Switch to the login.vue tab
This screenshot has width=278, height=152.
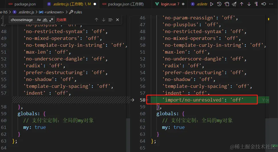click(x=170, y=4)
